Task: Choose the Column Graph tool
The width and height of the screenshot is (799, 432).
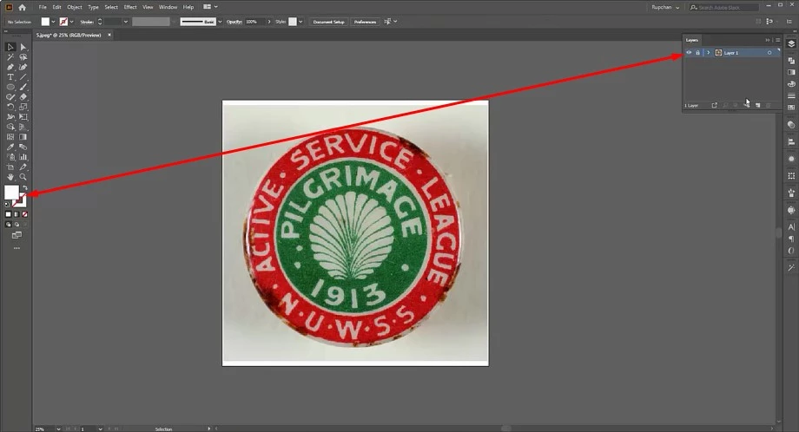Action: [x=23, y=157]
